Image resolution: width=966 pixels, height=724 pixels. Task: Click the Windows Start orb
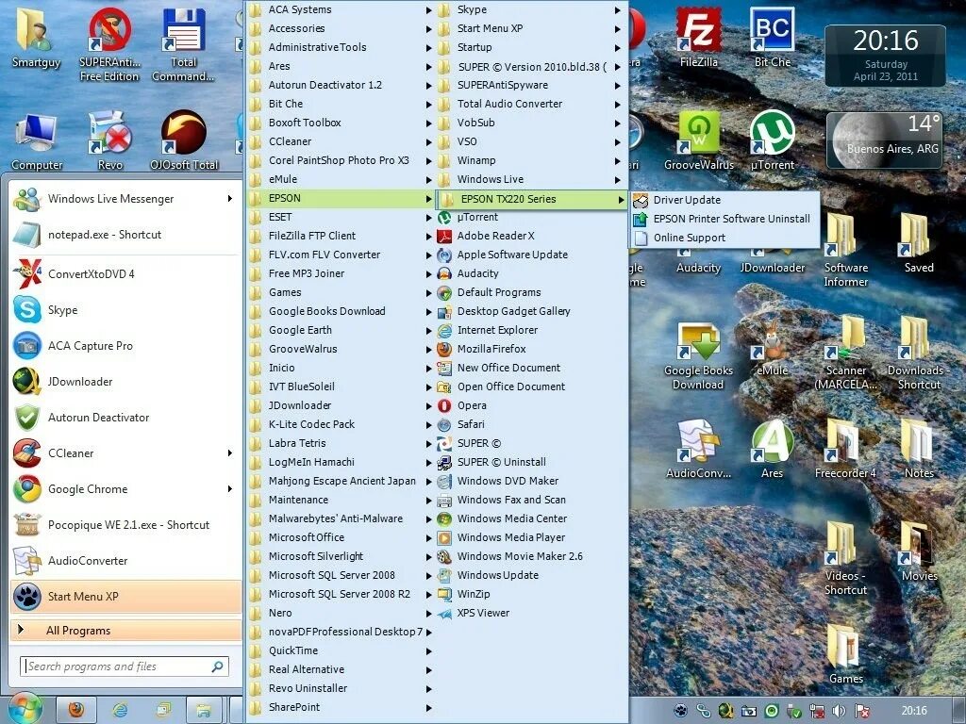click(24, 709)
